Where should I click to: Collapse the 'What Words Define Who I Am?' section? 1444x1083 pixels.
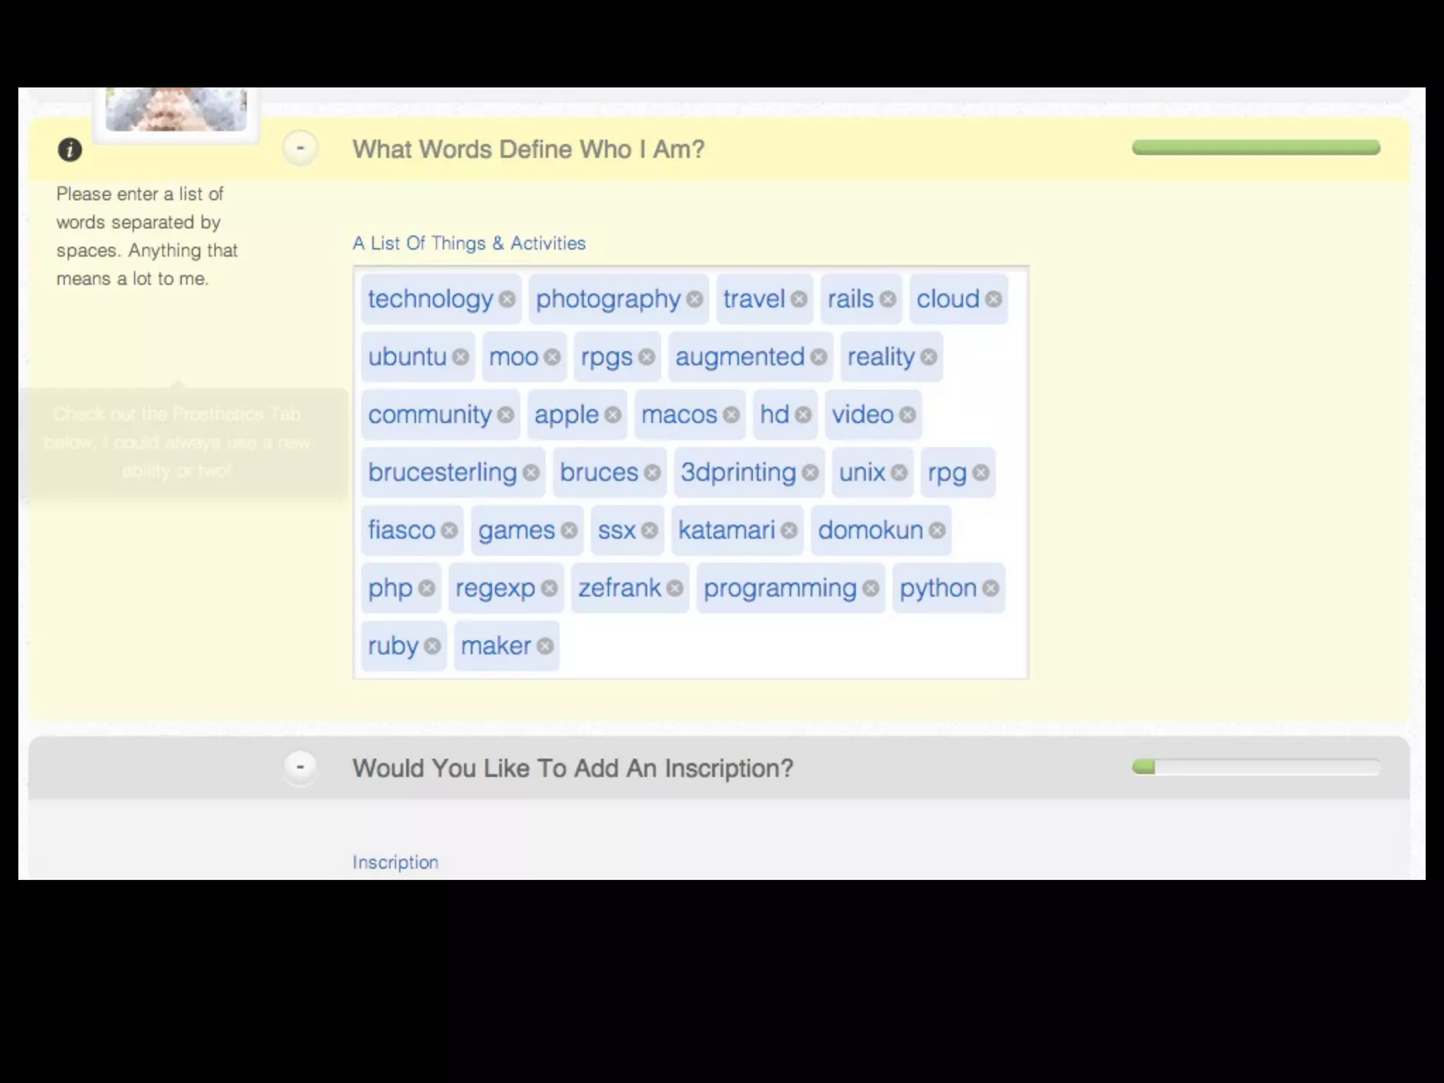coord(300,148)
